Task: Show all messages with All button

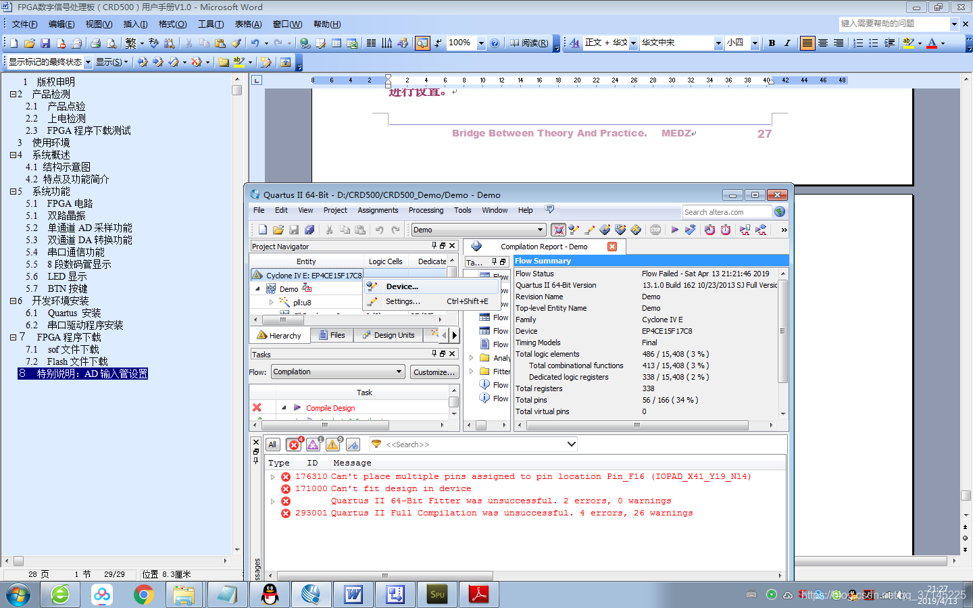Action: pyautogui.click(x=272, y=445)
